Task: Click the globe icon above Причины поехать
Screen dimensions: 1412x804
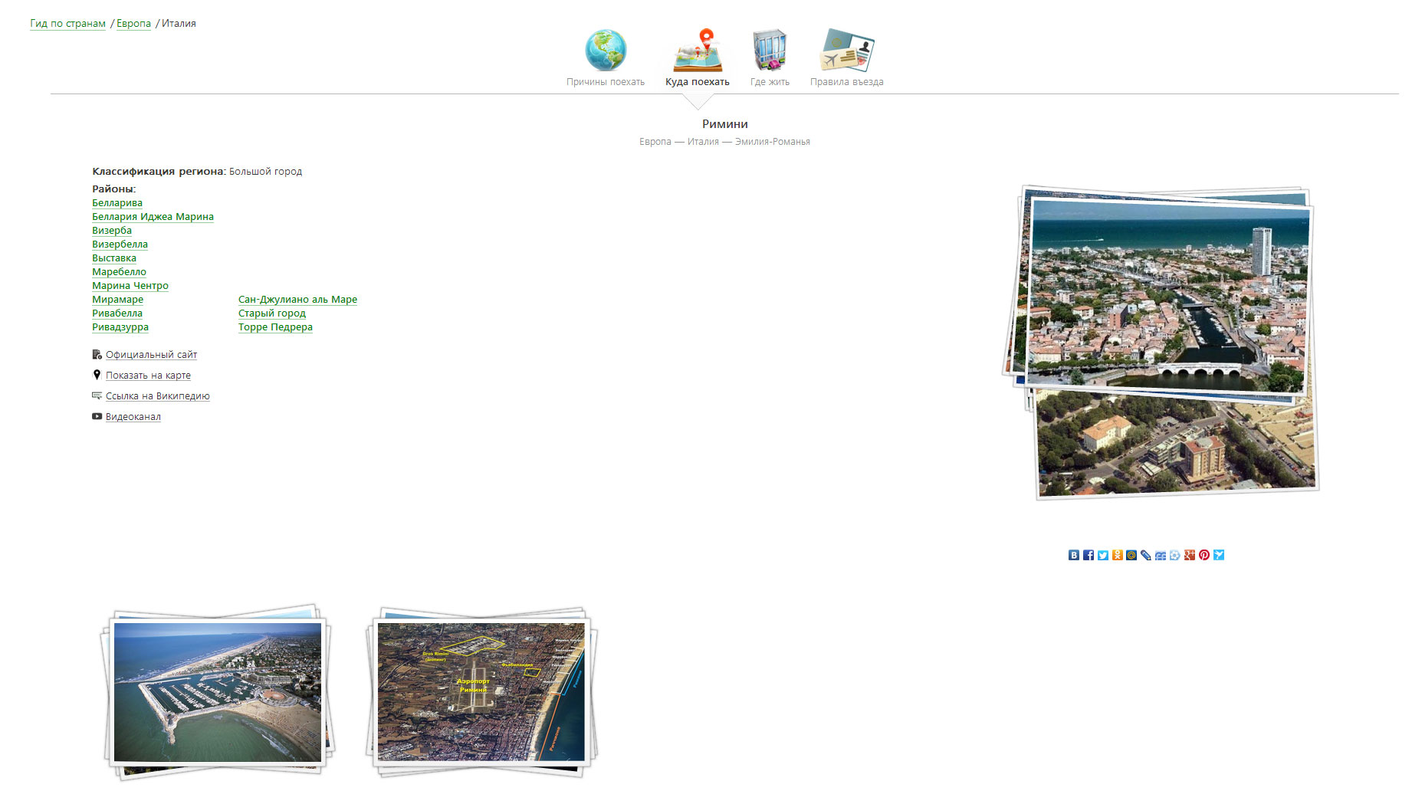Action: point(606,50)
